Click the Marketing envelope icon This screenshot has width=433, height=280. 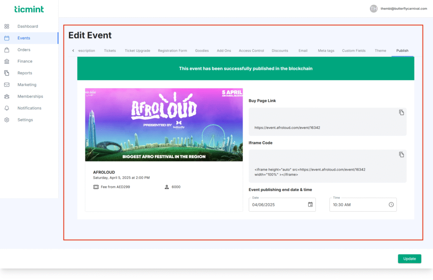click(x=7, y=85)
